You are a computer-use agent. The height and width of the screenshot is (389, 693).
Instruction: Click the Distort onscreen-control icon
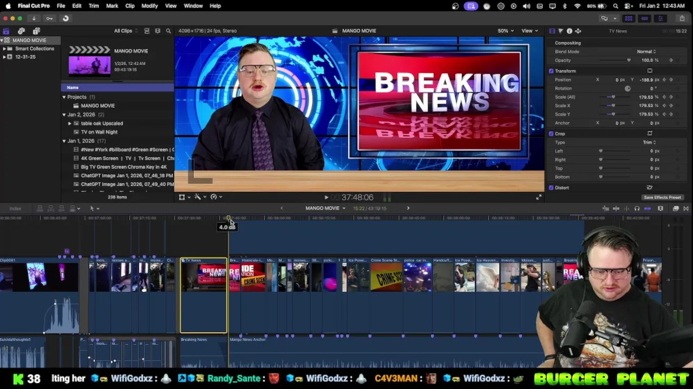pyautogui.click(x=650, y=187)
